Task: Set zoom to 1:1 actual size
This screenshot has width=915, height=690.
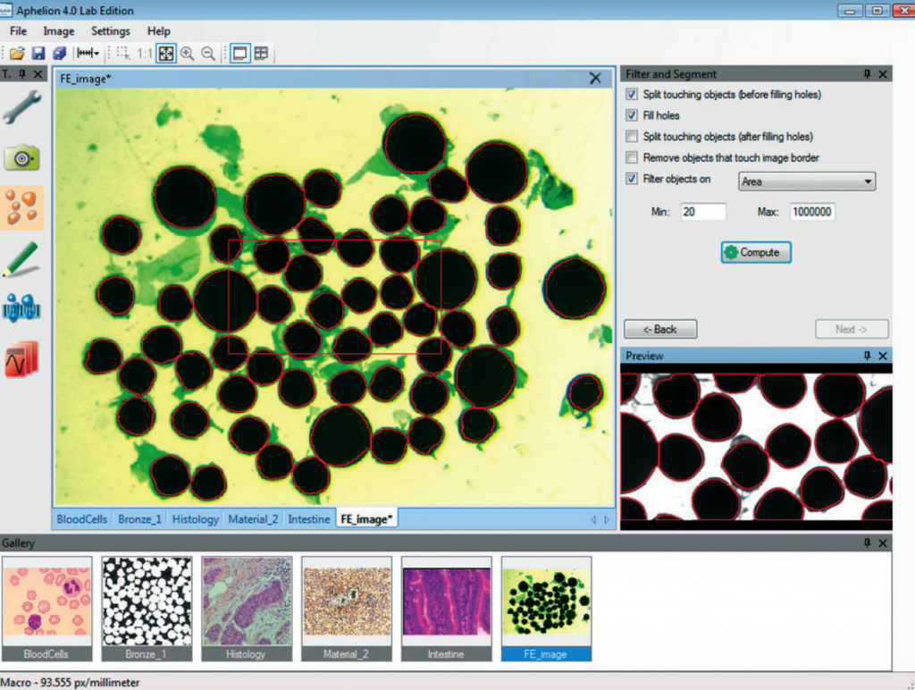Action: pyautogui.click(x=144, y=54)
